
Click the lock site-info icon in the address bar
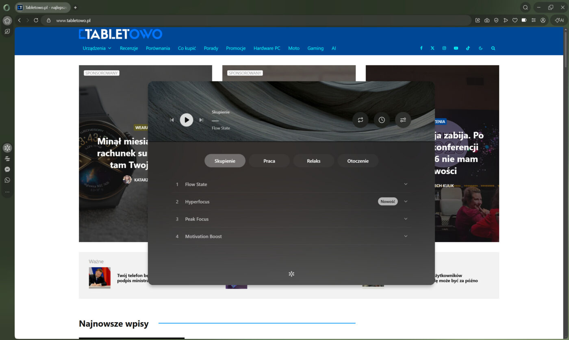[49, 20]
